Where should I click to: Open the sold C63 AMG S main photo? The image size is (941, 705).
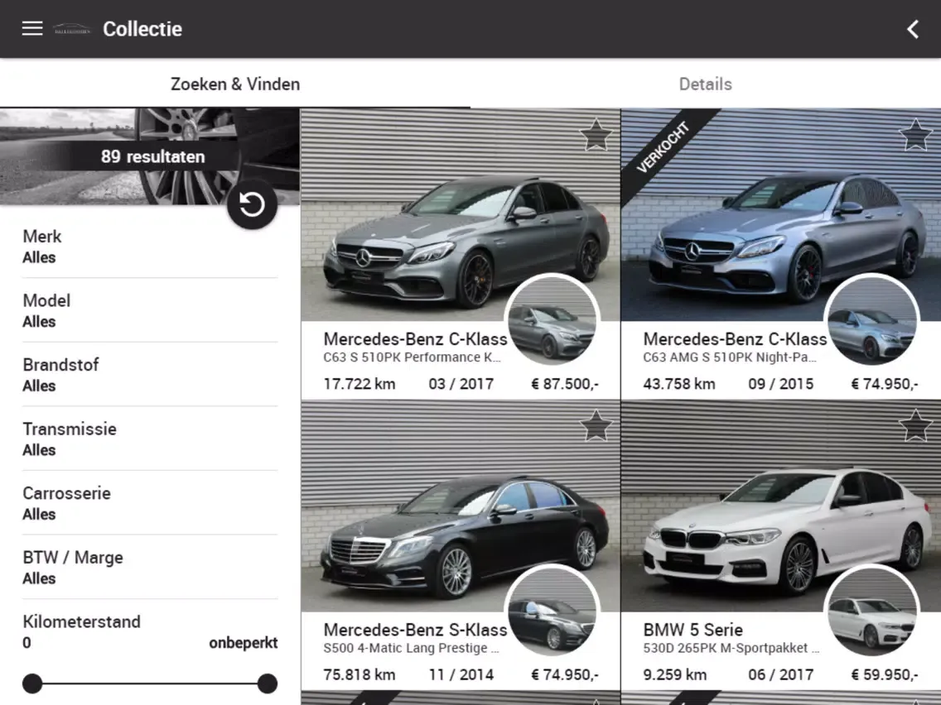click(781, 214)
